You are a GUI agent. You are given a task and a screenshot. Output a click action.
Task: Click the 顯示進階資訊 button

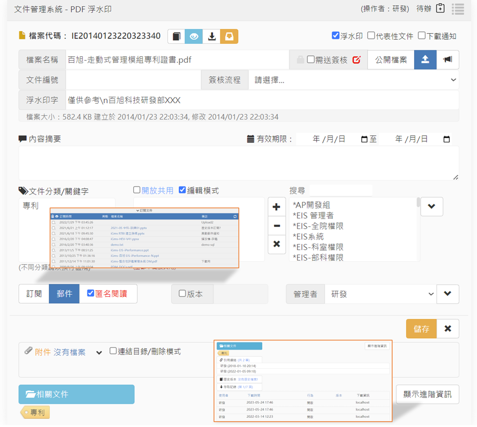pyautogui.click(x=427, y=394)
